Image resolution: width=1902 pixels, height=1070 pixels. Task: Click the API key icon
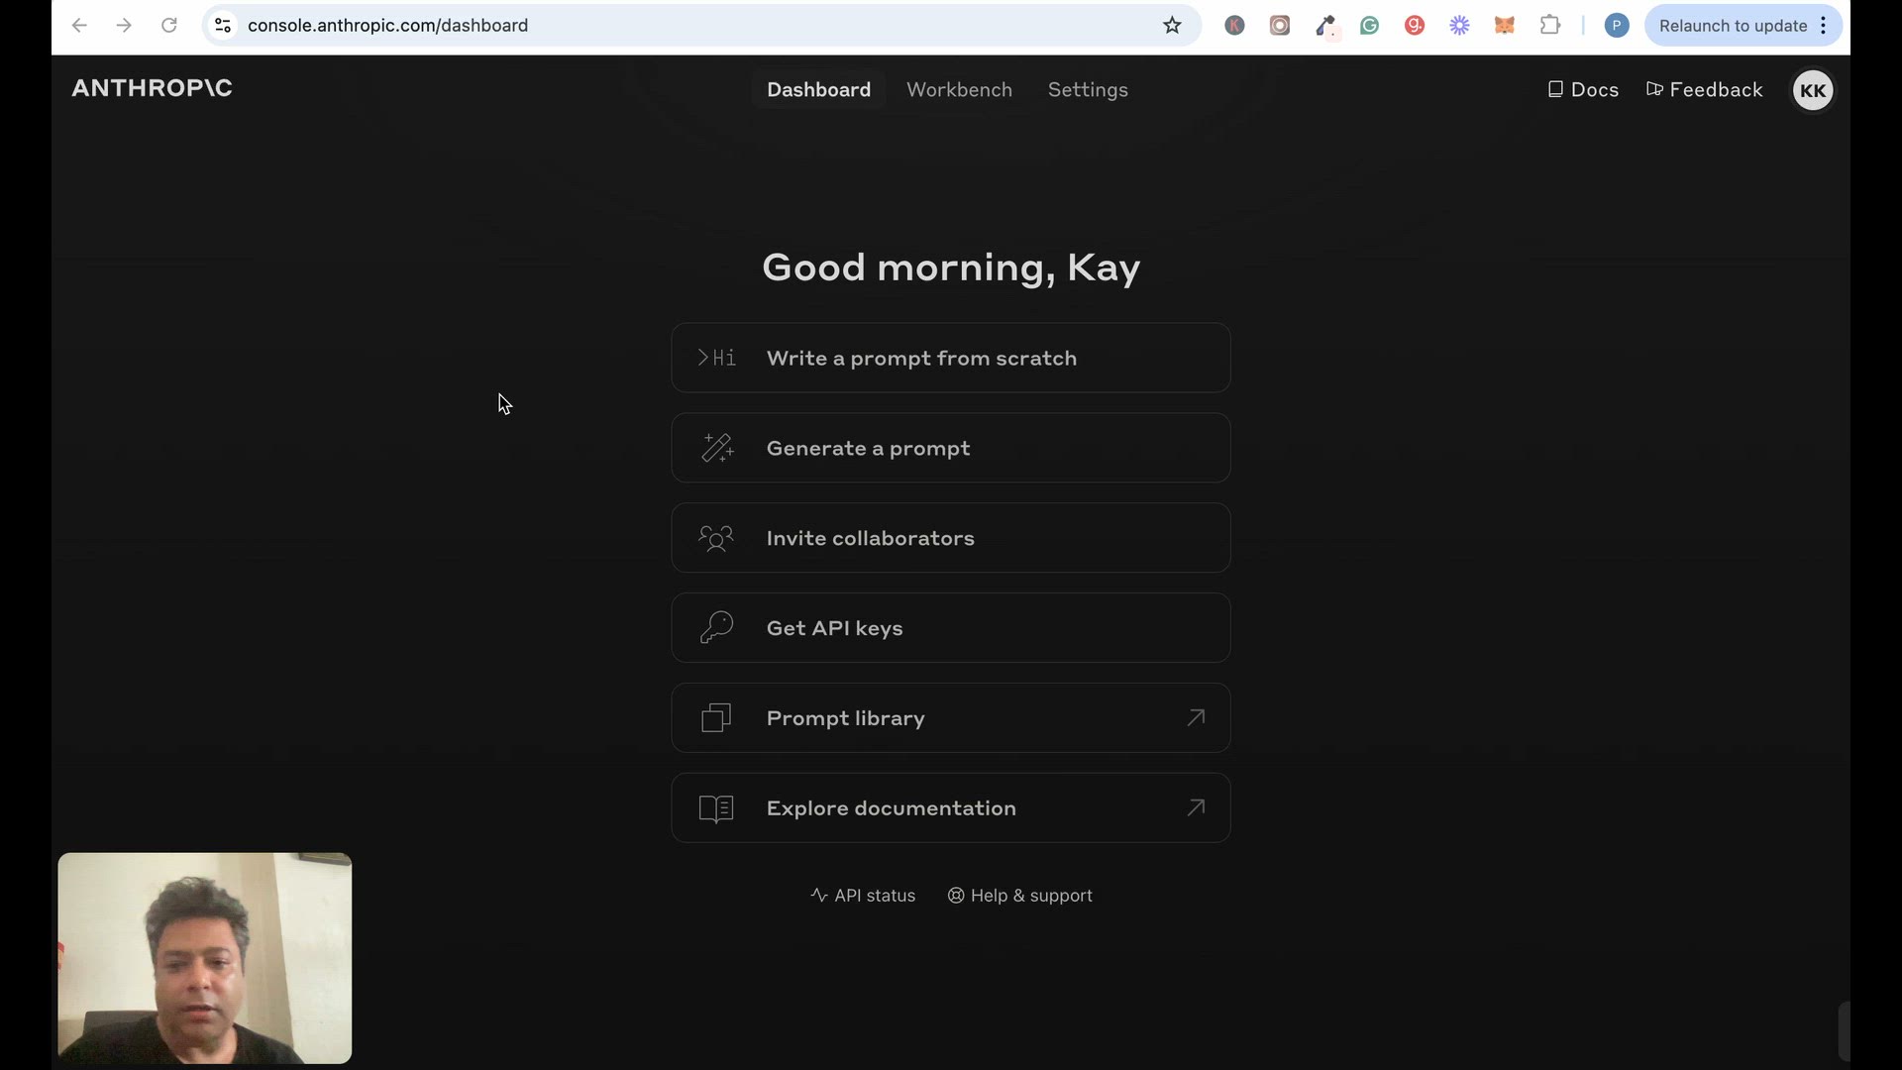point(716,628)
